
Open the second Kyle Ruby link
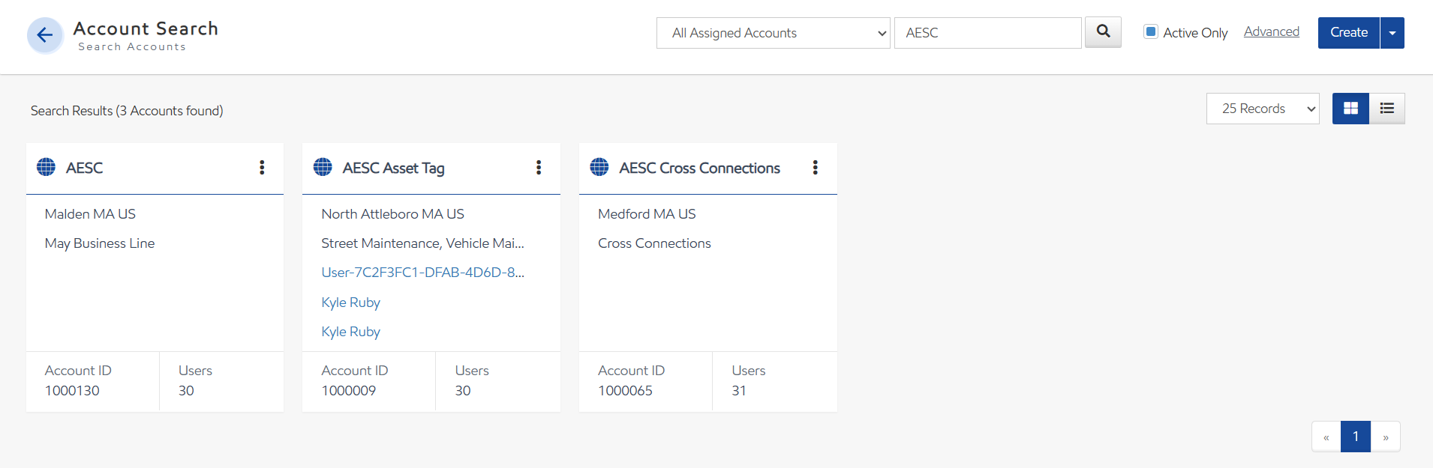[350, 332]
